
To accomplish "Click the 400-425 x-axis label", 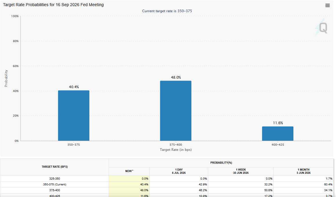I will coord(278,145).
